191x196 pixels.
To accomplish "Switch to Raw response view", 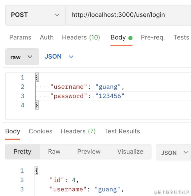I will (54, 152).
